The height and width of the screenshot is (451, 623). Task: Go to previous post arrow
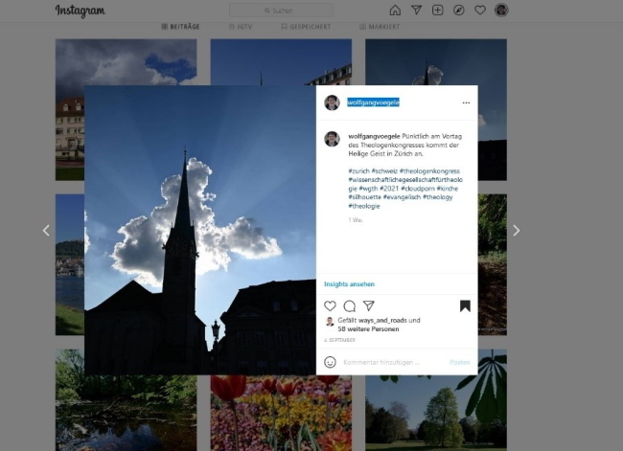click(46, 230)
